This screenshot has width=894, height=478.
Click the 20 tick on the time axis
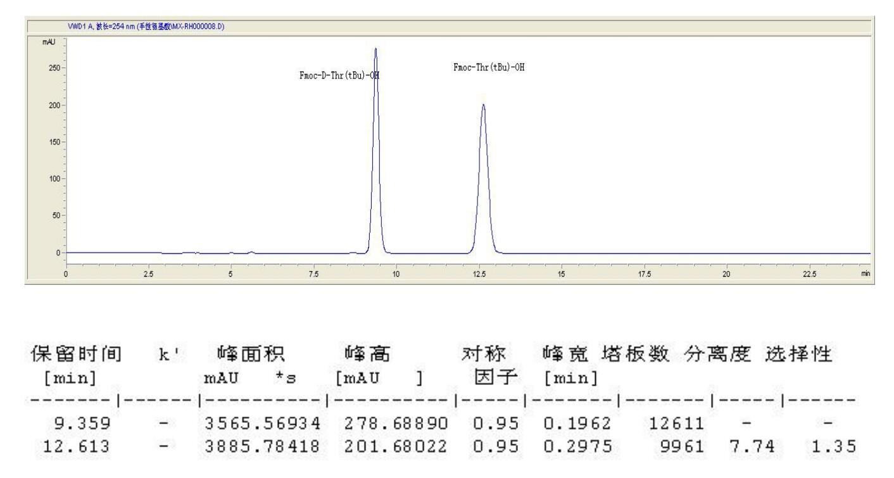pos(726,274)
